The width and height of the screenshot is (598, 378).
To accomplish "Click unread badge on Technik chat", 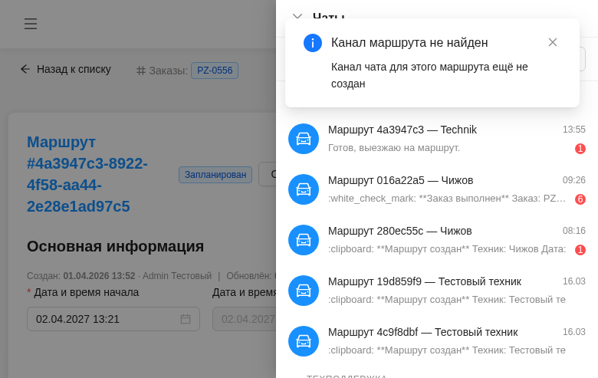I will click(x=580, y=149).
